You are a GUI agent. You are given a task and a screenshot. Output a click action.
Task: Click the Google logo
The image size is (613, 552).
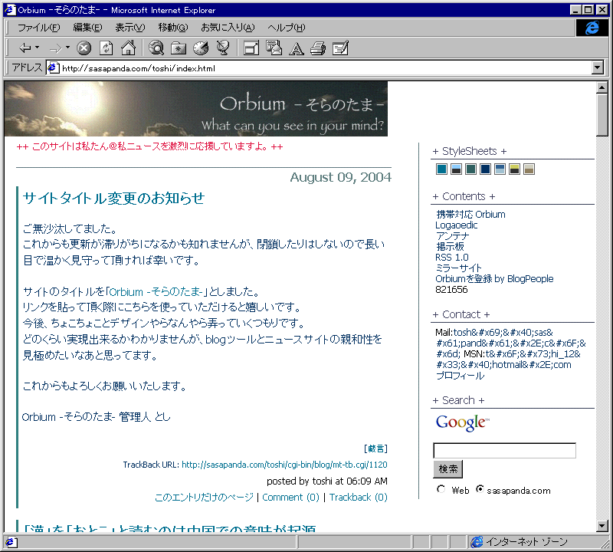[462, 422]
